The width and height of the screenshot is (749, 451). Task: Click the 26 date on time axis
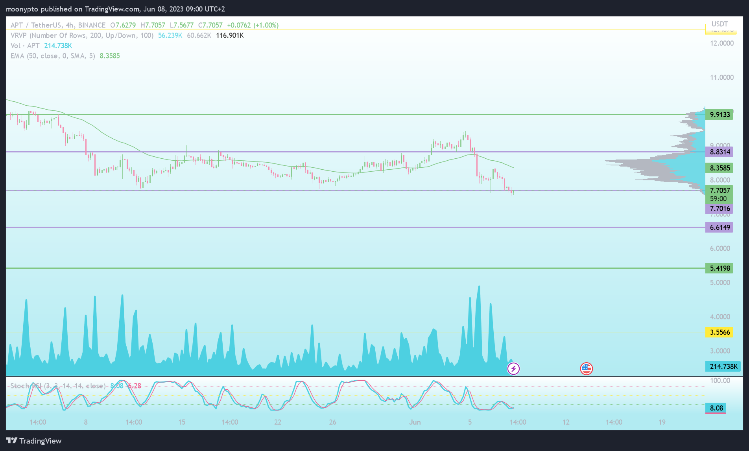(333, 422)
